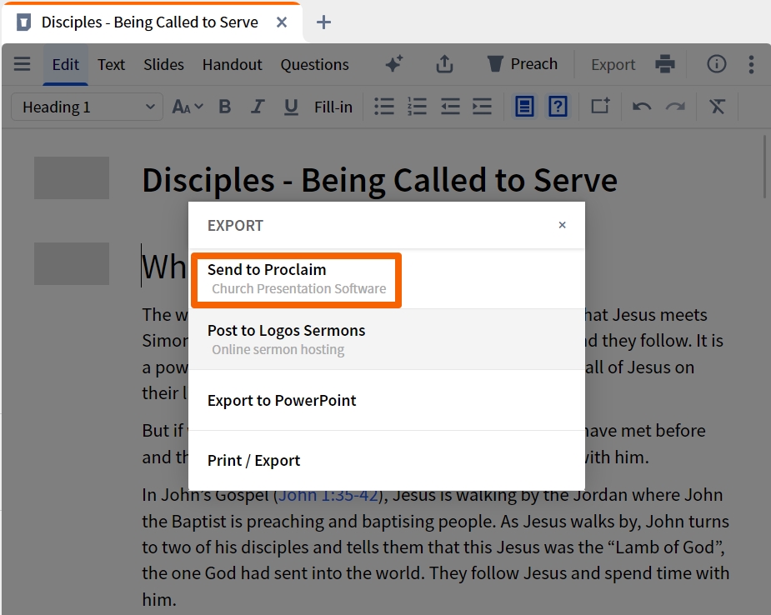
Task: Insert a bulleted list
Action: pos(384,107)
